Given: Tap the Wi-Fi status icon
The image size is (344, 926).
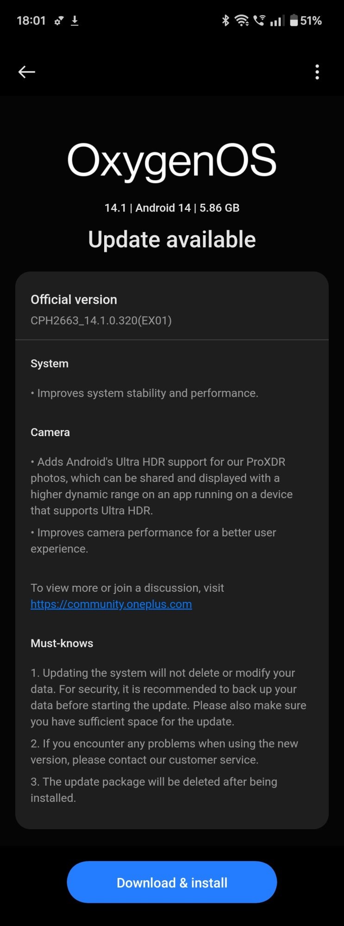Looking at the screenshot, I should (242, 20).
